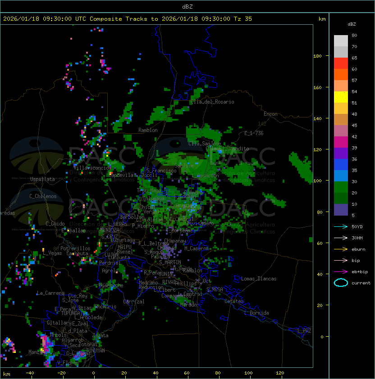Click the magenta eb+bip arrow legend icon
The image size is (375, 379).
click(341, 272)
